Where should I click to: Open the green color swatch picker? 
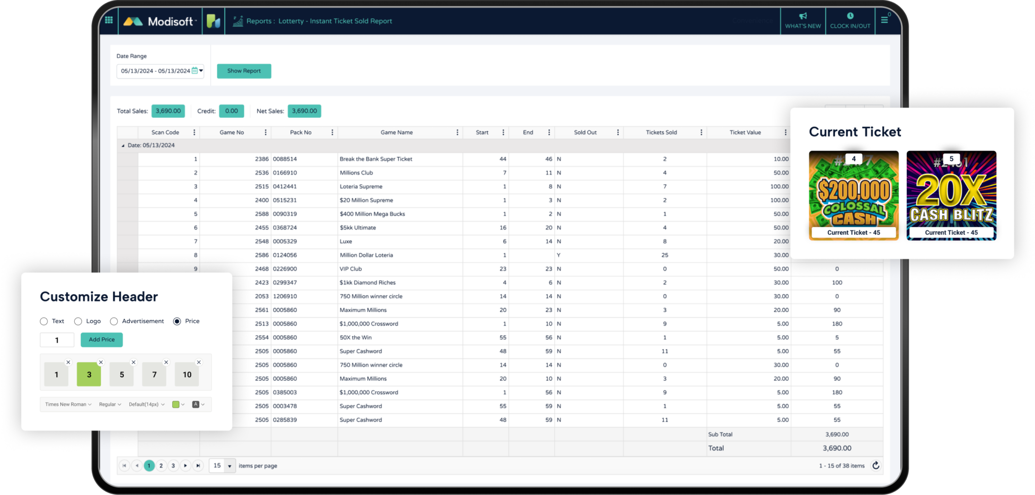coord(178,404)
